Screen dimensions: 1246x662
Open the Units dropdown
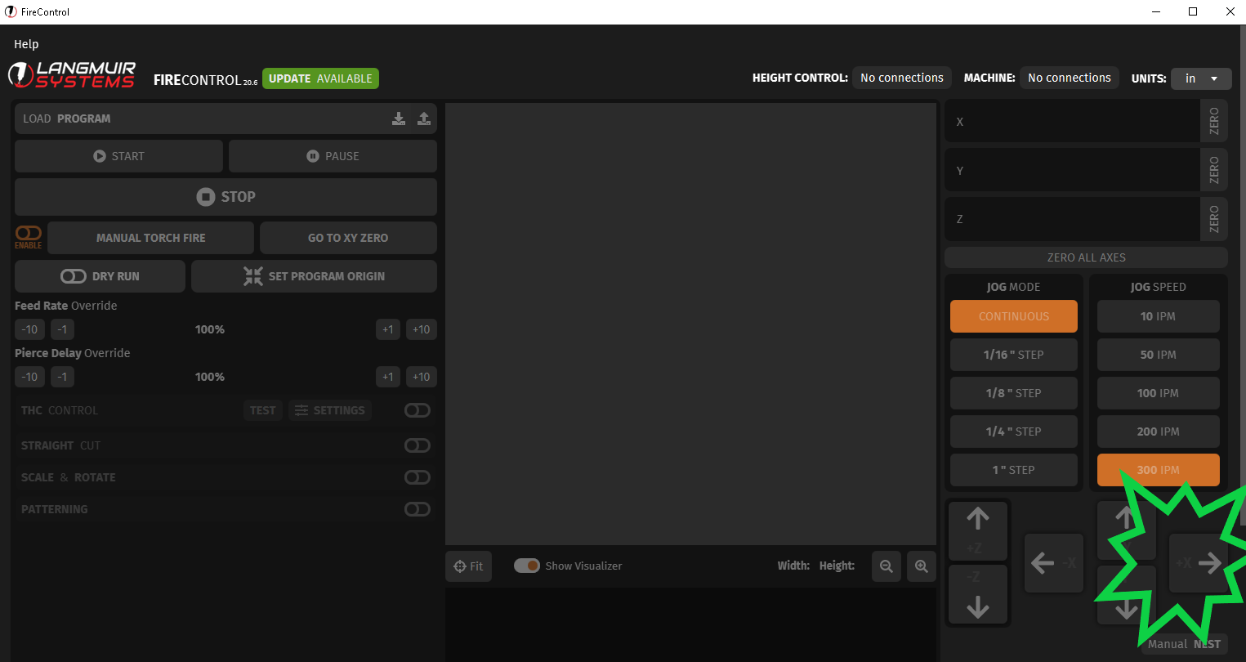pyautogui.click(x=1201, y=78)
